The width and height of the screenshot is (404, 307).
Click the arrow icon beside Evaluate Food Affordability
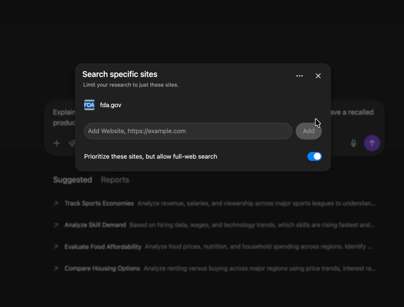click(x=56, y=247)
